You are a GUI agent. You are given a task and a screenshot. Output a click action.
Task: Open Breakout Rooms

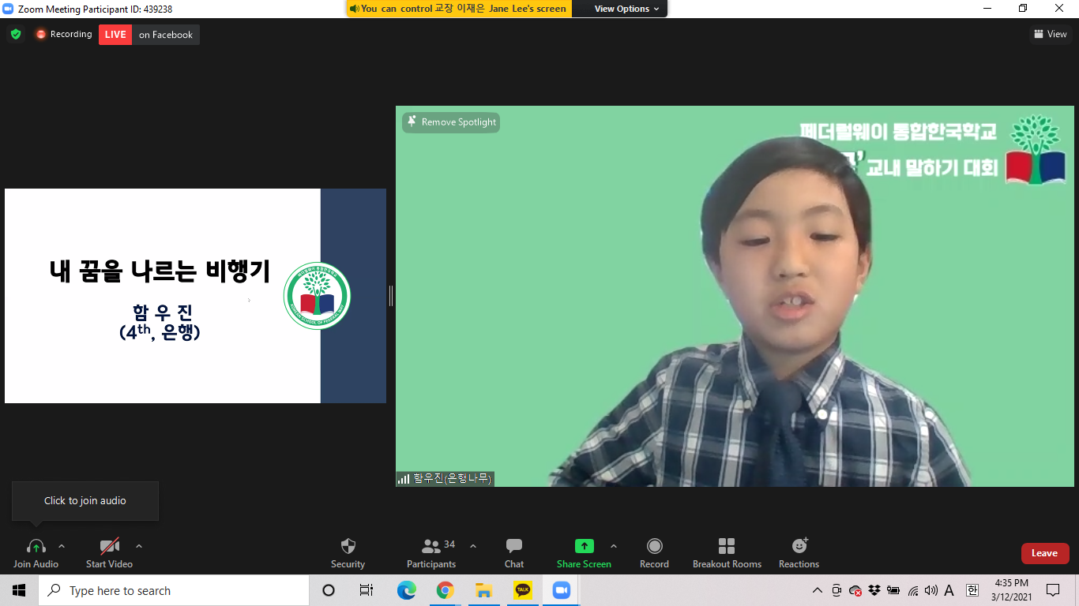pos(727,547)
